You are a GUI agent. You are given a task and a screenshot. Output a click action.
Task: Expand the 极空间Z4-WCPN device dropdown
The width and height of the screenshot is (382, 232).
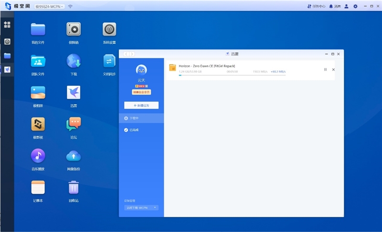pyautogui.click(x=50, y=7)
